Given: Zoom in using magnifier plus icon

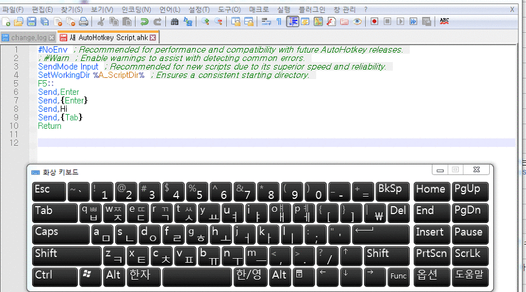Looking at the screenshot, I should coord(205,22).
